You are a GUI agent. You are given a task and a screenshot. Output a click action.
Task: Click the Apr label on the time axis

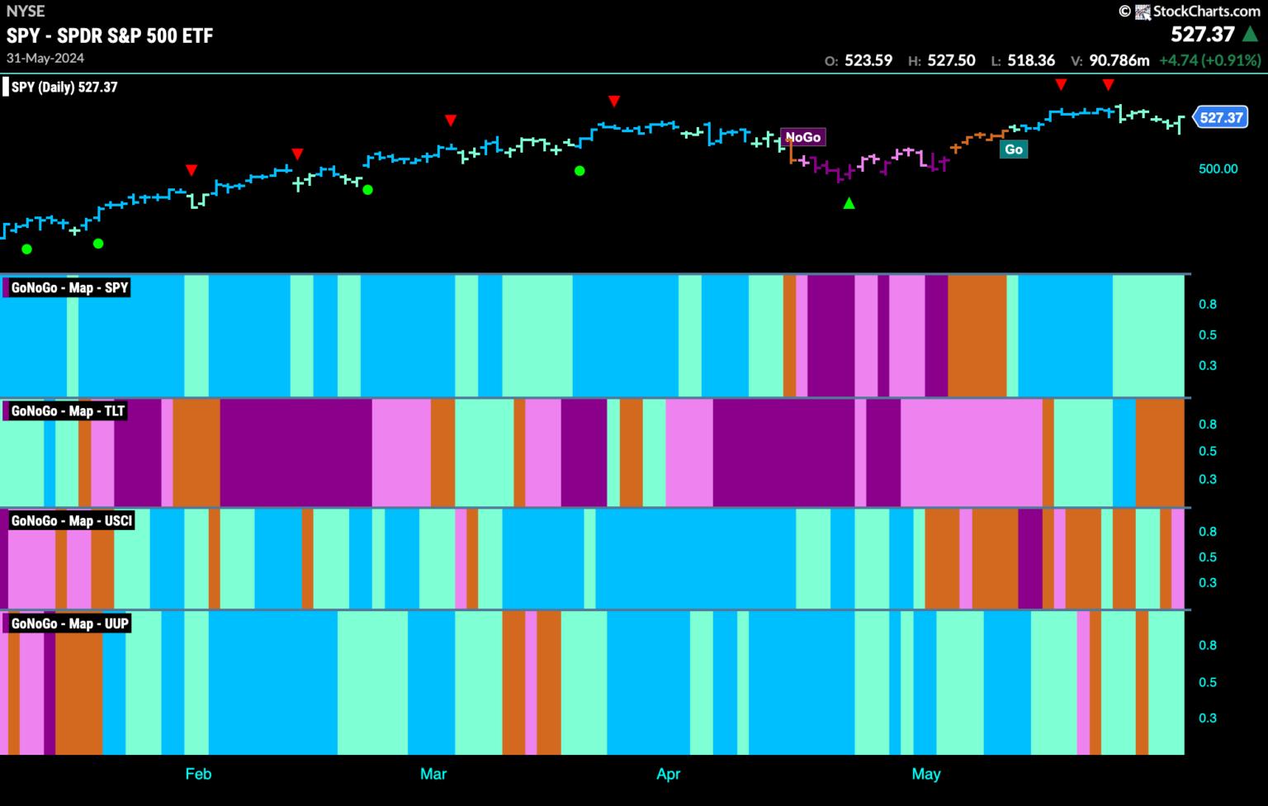coord(668,774)
